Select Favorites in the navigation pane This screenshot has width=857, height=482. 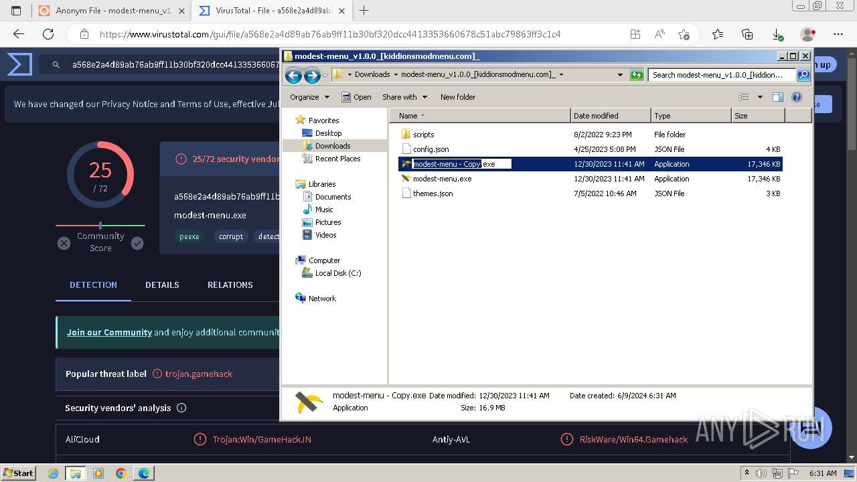point(323,120)
